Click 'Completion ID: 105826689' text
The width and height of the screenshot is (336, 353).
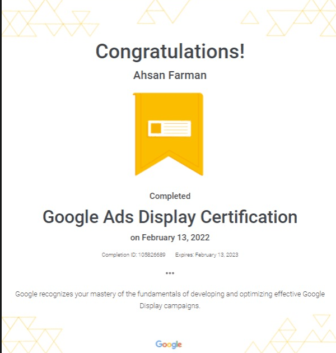pyautogui.click(x=133, y=254)
